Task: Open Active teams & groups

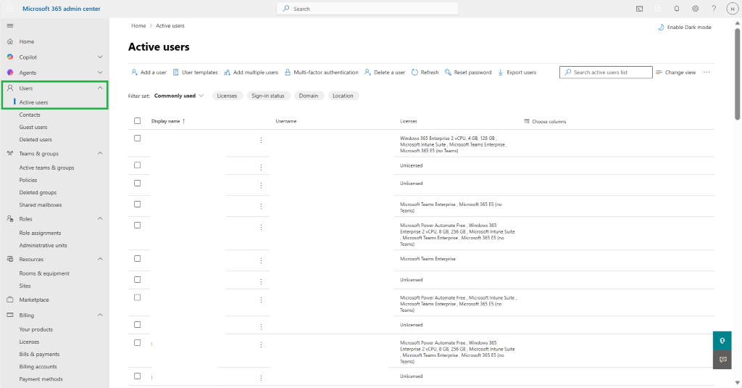Action: click(x=46, y=168)
